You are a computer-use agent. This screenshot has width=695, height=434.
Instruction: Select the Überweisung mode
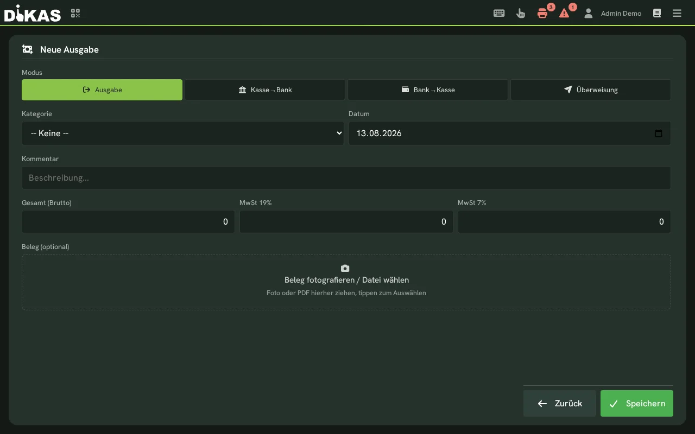(x=591, y=90)
